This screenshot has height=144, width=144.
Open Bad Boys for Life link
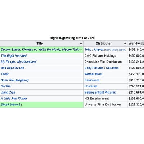tap(13, 68)
